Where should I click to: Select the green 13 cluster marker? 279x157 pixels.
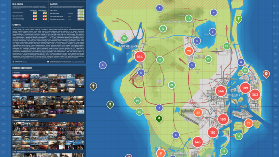[x=224, y=151]
